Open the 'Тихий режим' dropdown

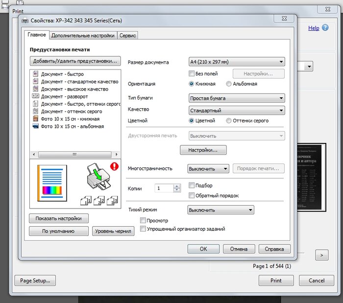220,210
